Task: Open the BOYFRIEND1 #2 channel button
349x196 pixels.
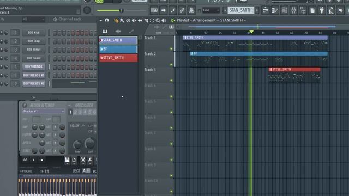Action: (x=34, y=83)
